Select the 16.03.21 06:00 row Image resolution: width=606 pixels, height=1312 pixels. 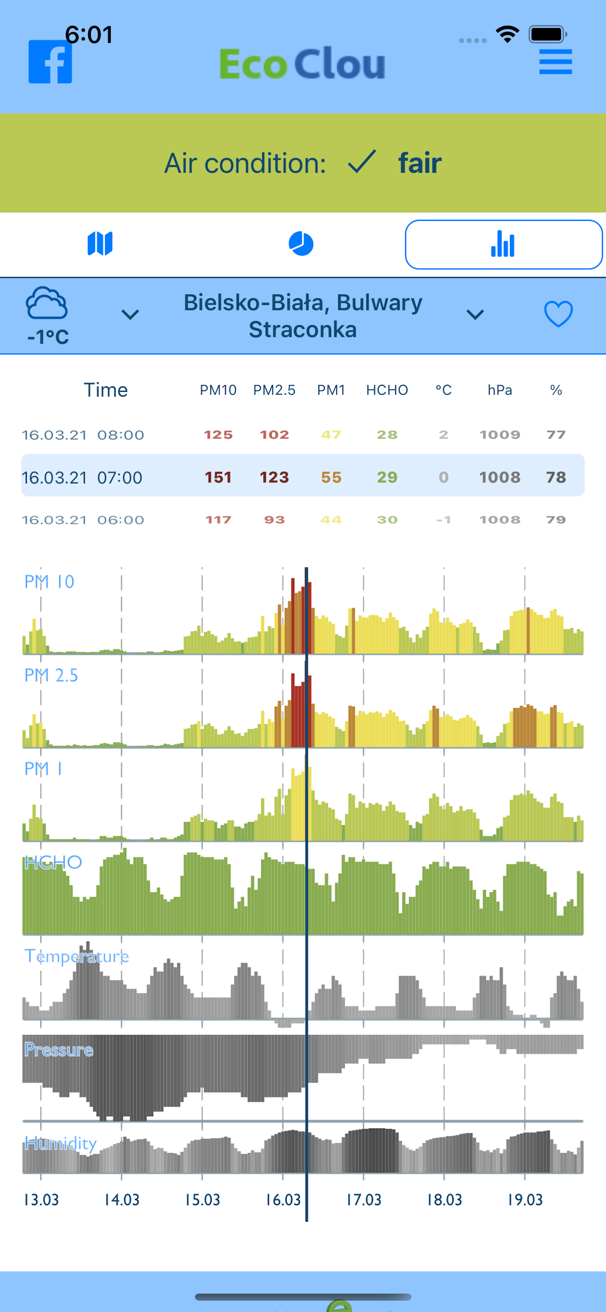pyautogui.click(x=303, y=520)
